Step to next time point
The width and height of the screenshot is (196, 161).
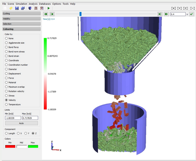[x=159, y=14]
